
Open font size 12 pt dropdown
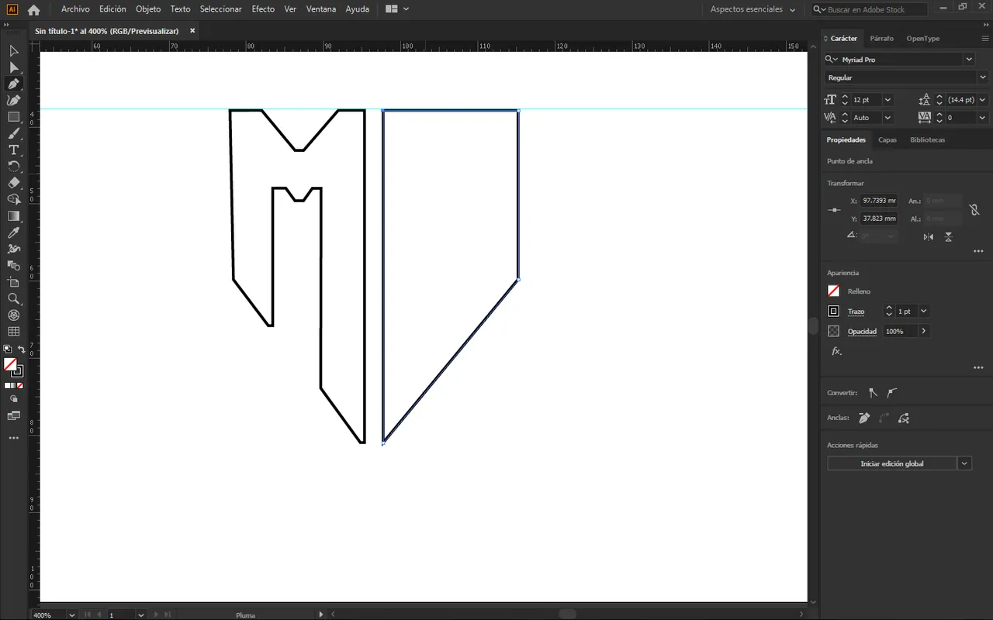pos(887,100)
